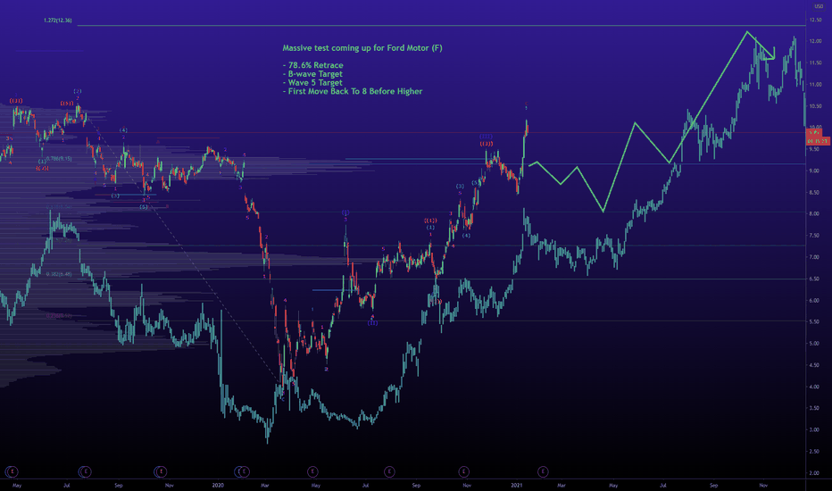Screen dimensions: 832x491
Task: Select the '- 78.6% Retrace' annotation line
Action: (313, 65)
